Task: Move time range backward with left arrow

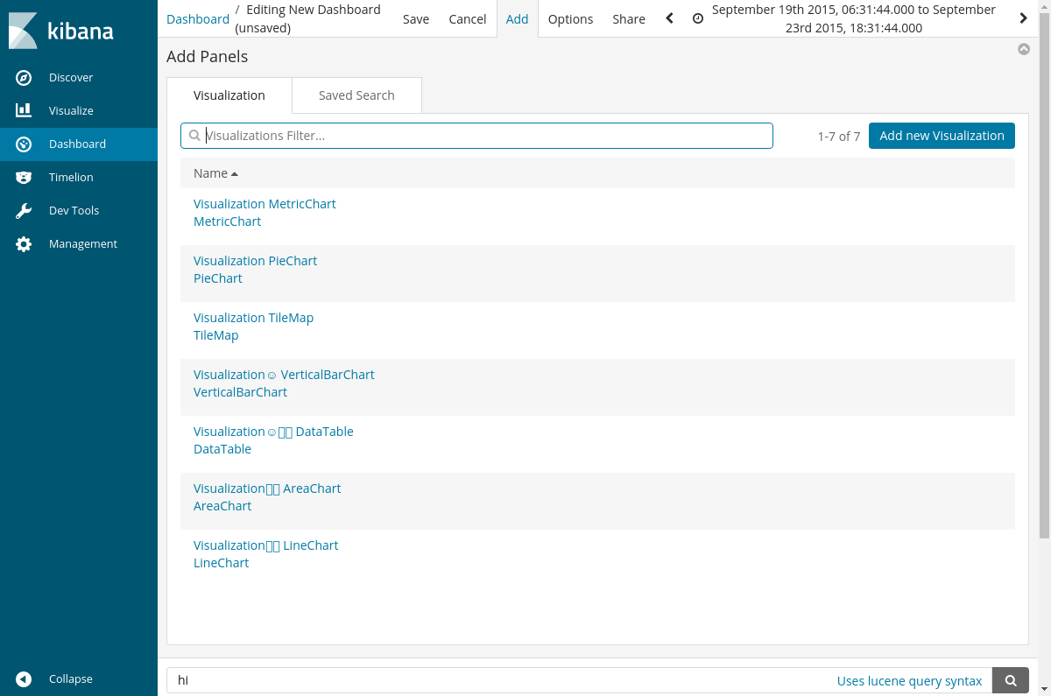Action: point(669,18)
